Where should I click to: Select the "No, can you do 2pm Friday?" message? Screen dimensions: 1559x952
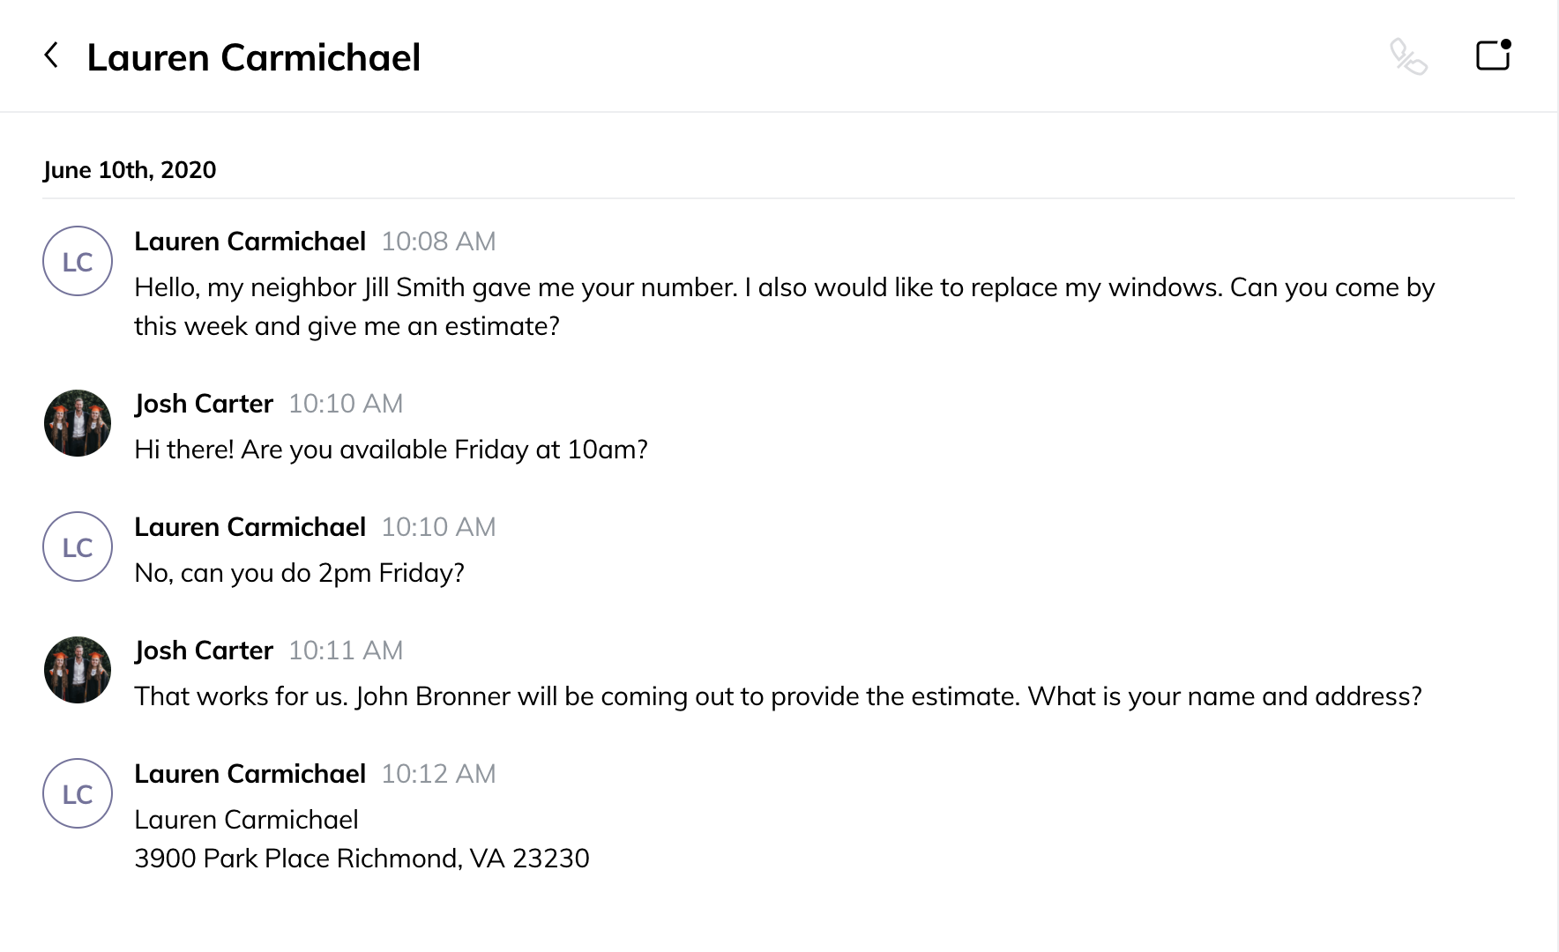point(299,573)
